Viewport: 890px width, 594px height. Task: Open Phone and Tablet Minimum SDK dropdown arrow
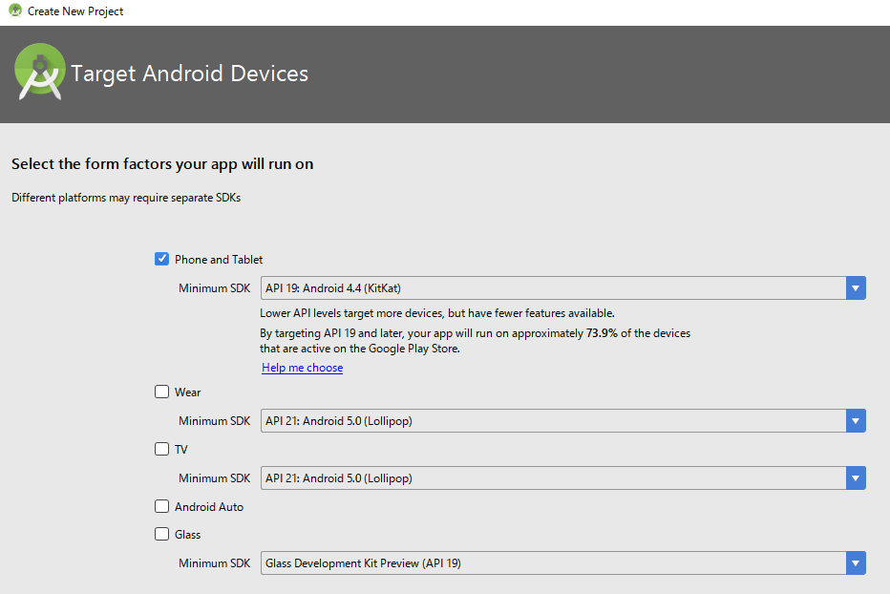[x=856, y=287]
